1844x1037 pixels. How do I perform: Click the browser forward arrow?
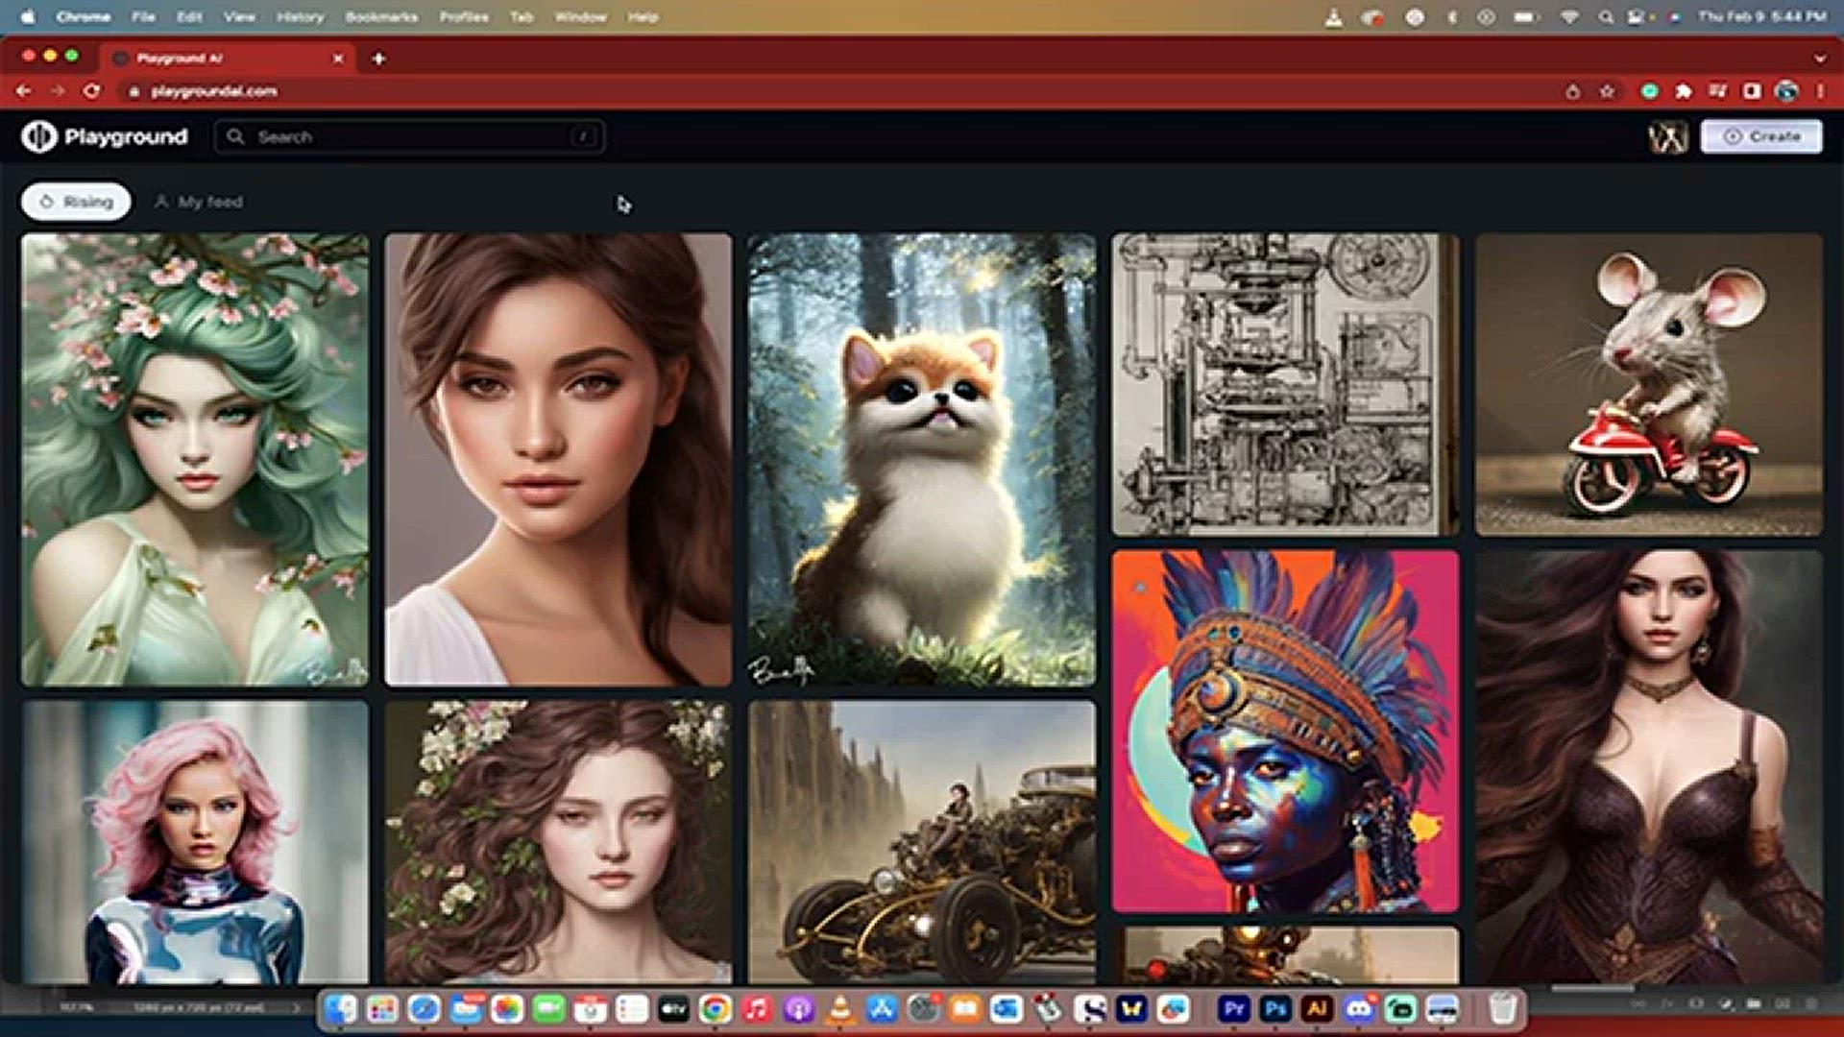pos(58,91)
